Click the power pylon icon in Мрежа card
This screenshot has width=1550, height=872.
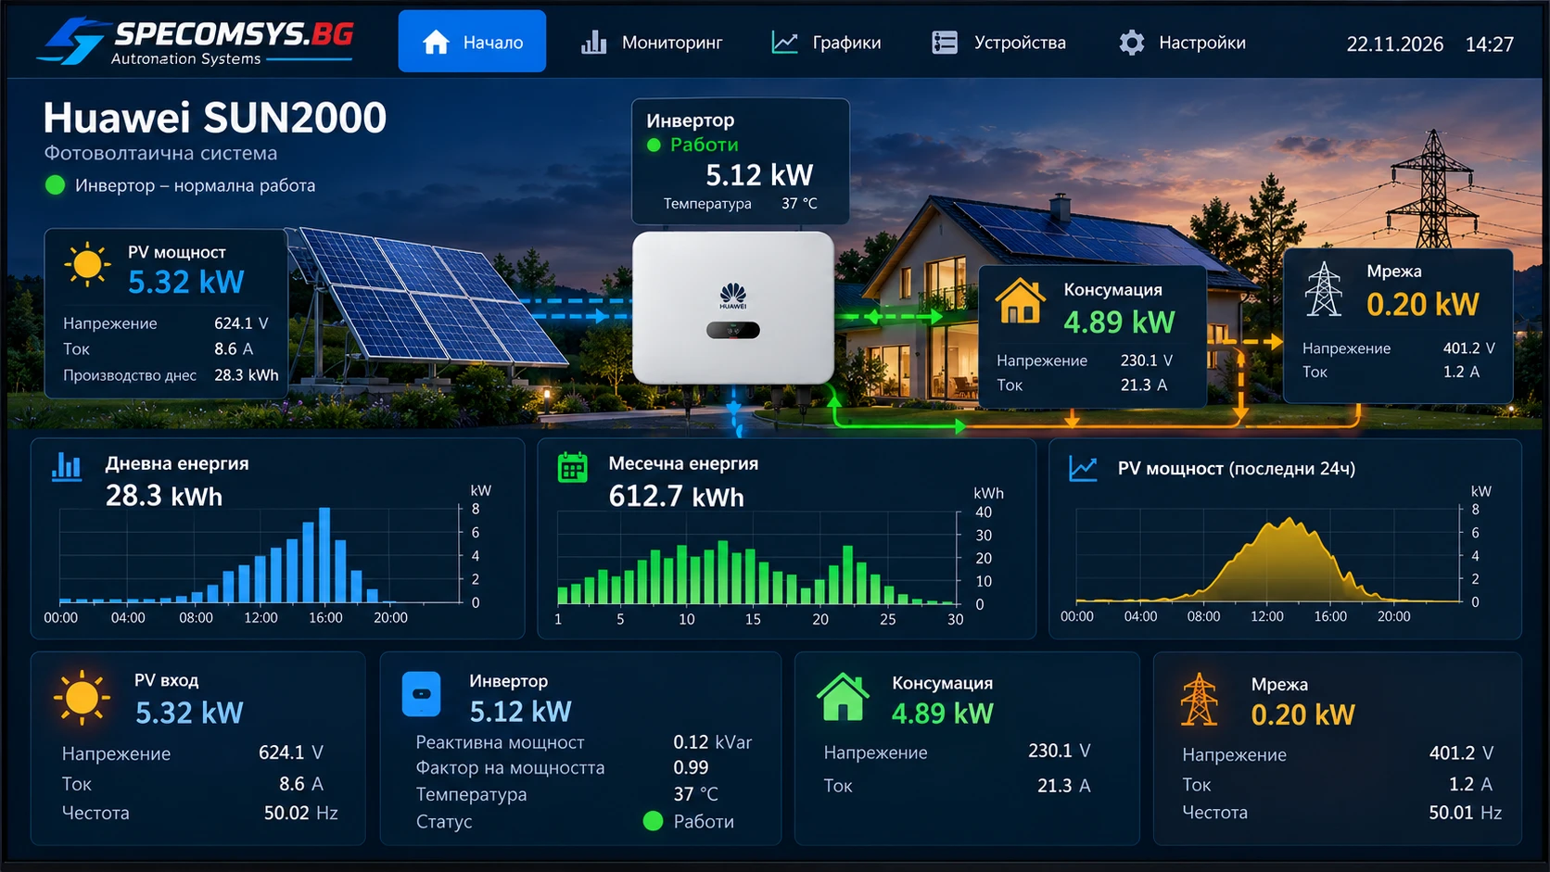click(1323, 289)
